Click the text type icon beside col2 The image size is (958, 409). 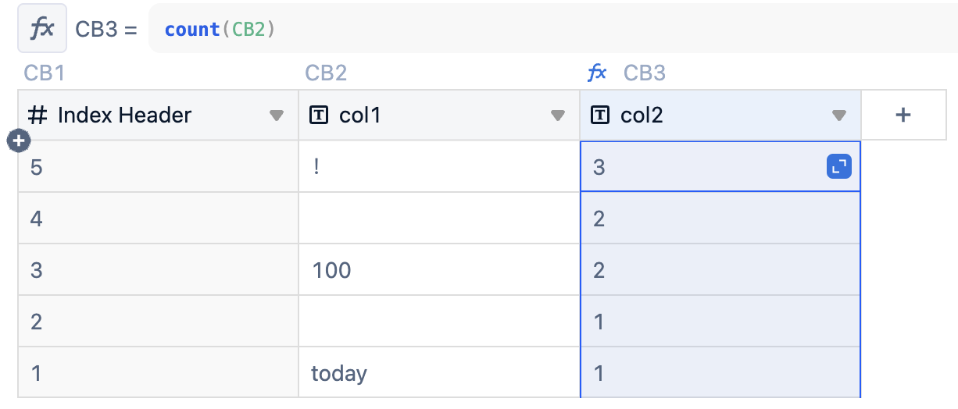(x=600, y=116)
